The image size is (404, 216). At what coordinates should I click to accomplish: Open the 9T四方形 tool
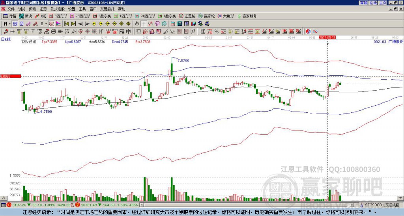click(145, 16)
